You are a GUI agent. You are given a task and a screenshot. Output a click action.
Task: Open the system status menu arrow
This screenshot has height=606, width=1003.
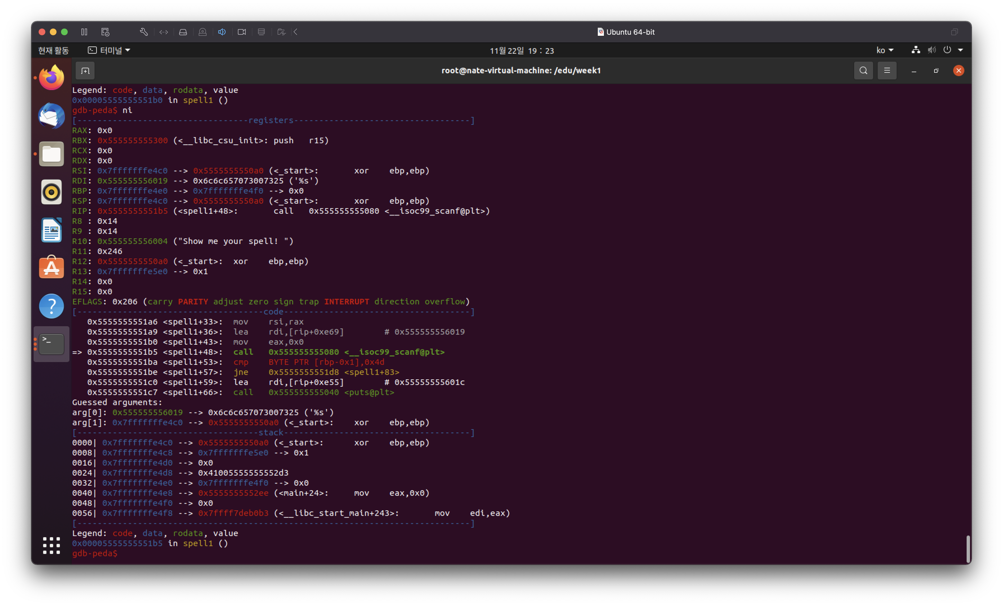(960, 50)
